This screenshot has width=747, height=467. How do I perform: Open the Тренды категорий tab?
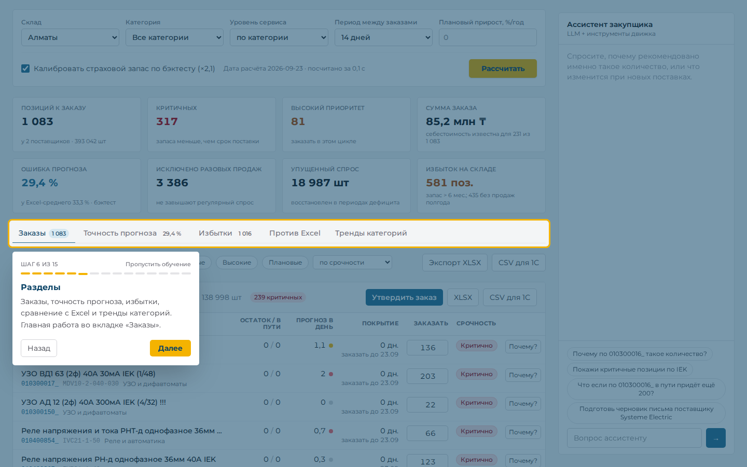pyautogui.click(x=371, y=233)
